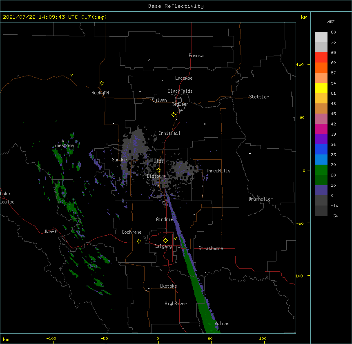Click the green 30 dBZ legend swatch
The height and width of the screenshot is (344, 352).
(x=321, y=170)
